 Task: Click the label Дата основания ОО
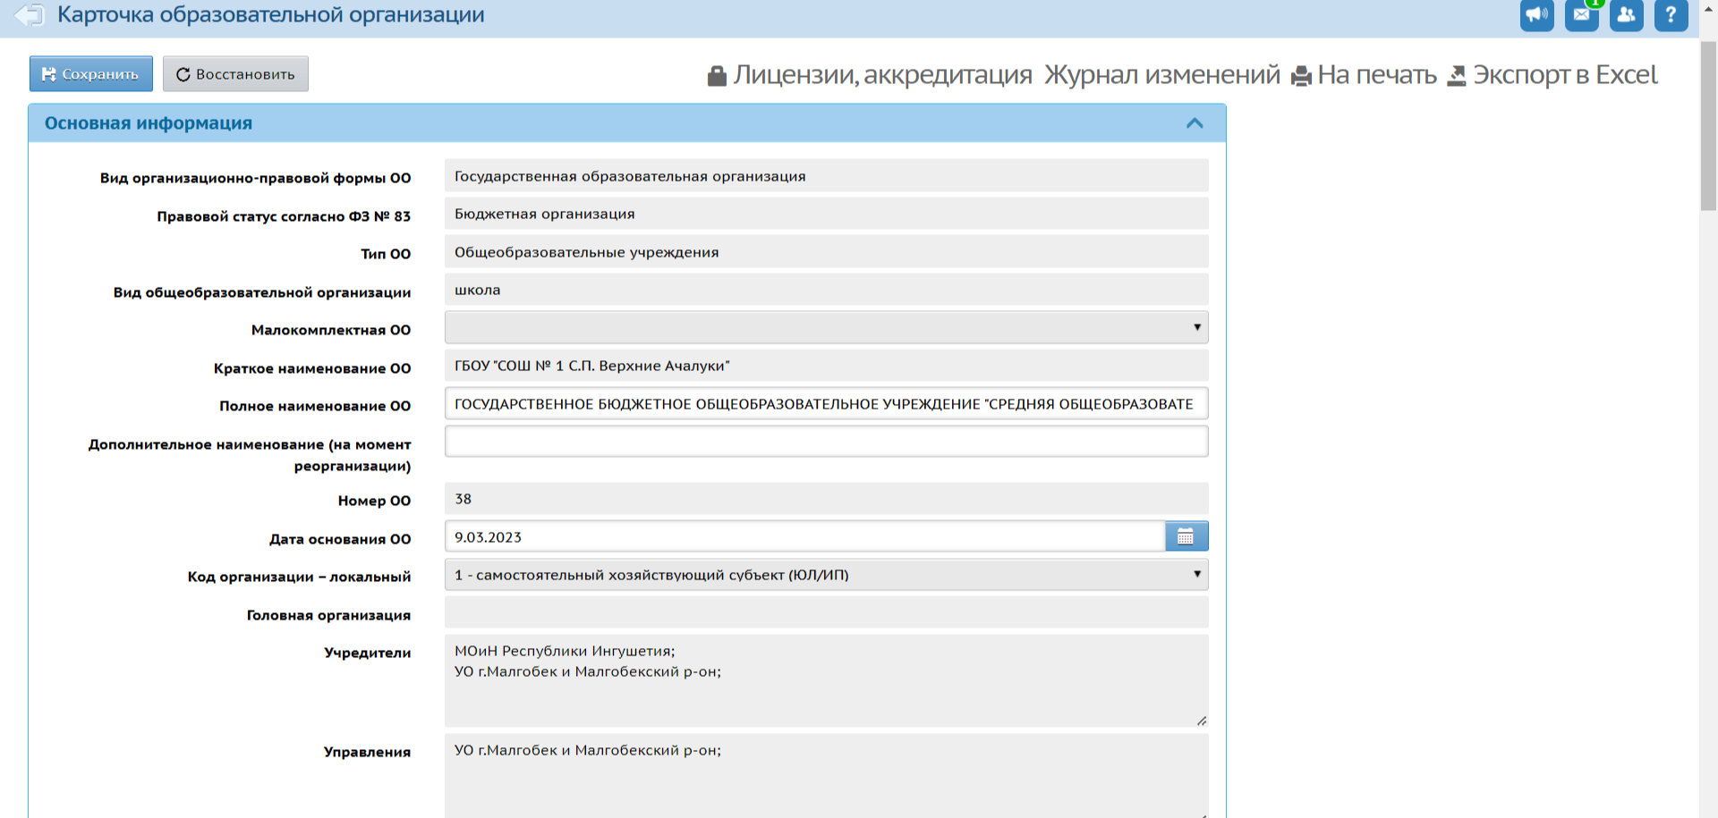pos(340,539)
